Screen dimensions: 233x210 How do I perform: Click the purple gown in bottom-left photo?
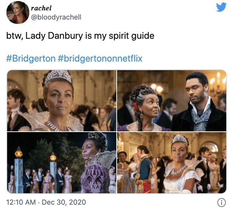[x=95, y=178]
